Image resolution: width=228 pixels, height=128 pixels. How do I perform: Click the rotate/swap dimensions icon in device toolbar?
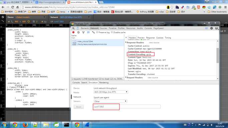29,21
